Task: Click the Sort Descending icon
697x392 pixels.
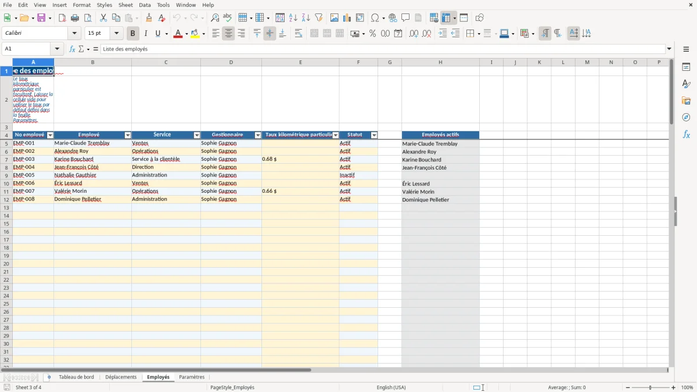Action: point(306,18)
